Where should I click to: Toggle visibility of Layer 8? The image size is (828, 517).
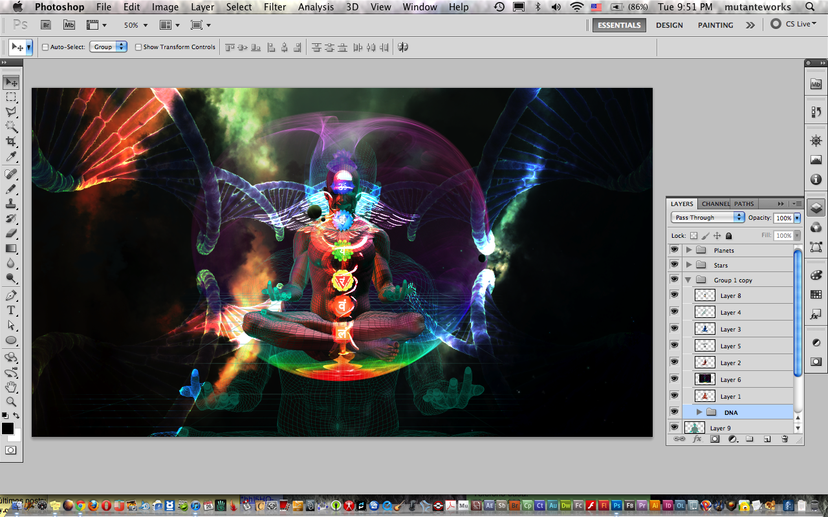(x=675, y=295)
